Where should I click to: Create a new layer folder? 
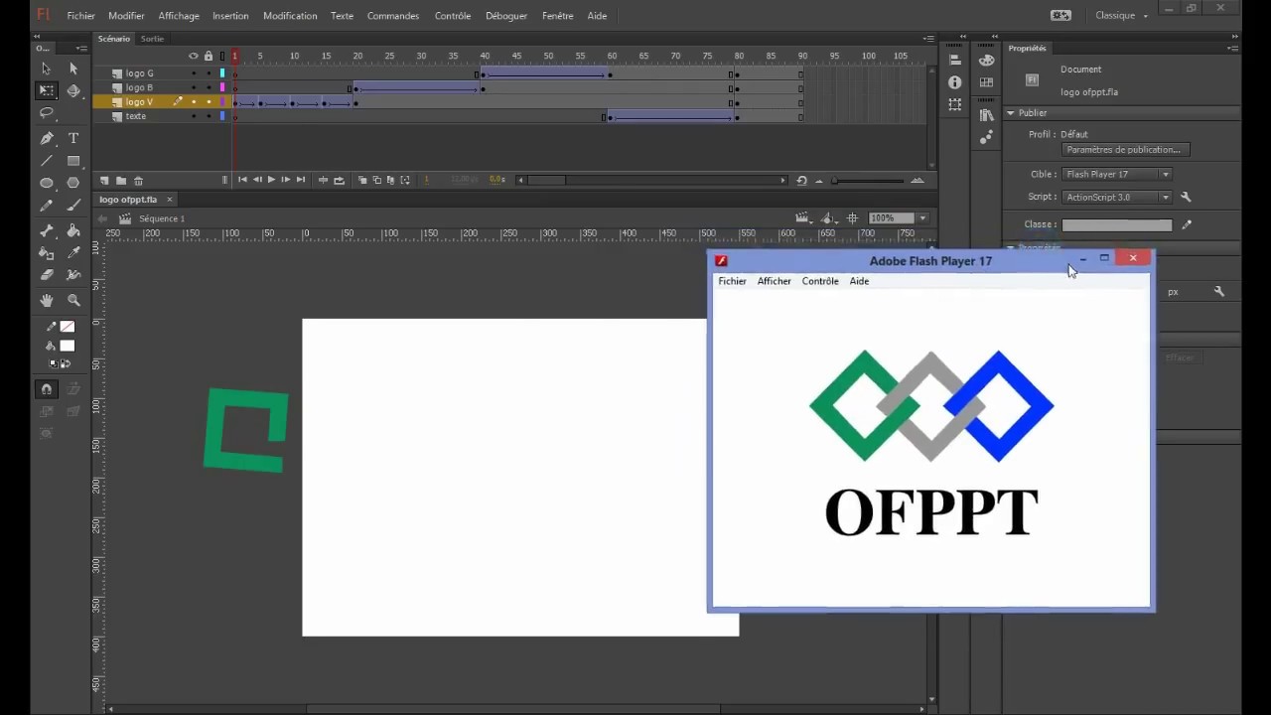121,181
